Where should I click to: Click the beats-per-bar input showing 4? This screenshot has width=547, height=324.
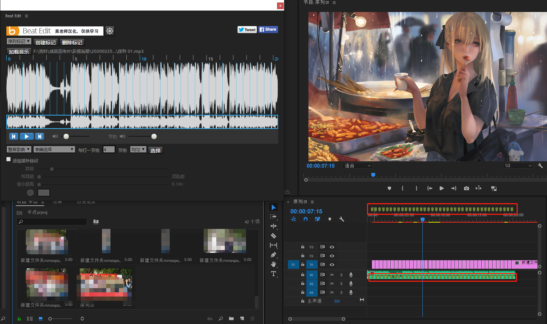click(109, 150)
